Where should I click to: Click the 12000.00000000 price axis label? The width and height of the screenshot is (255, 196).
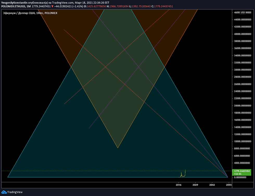pyautogui.click(x=243, y=134)
